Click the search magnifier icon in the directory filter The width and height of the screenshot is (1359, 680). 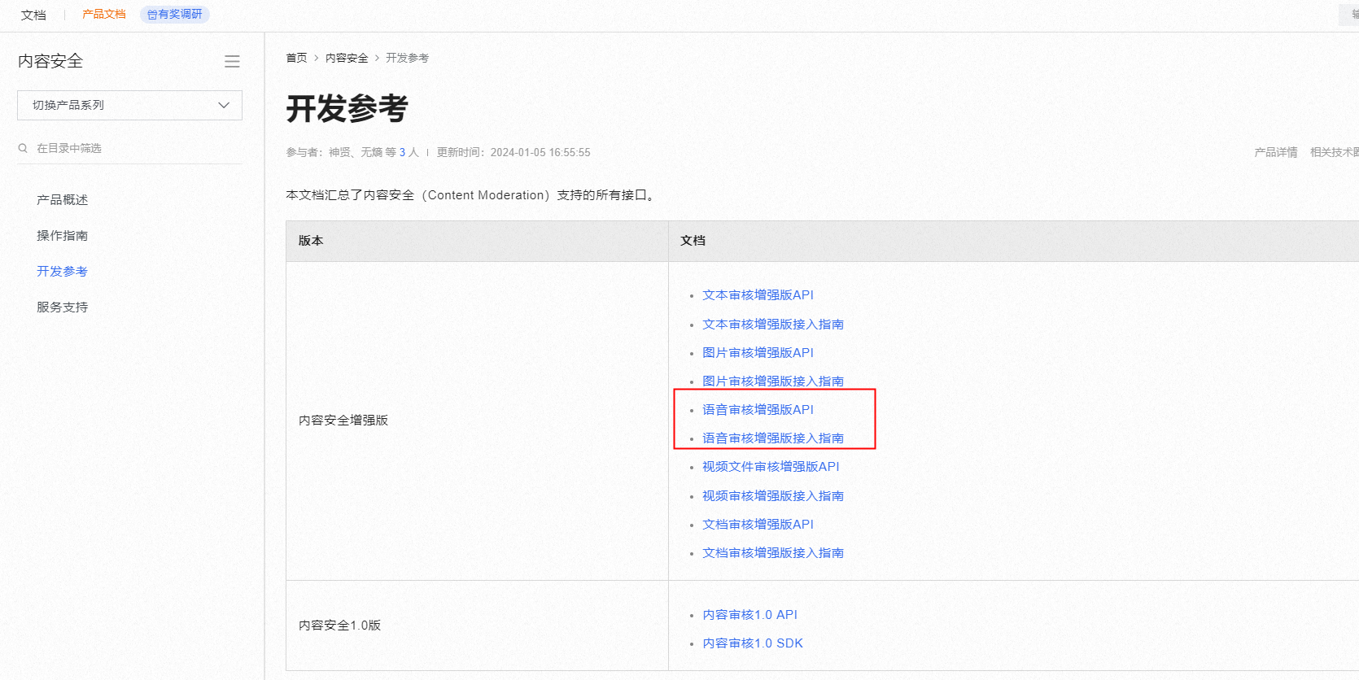23,148
